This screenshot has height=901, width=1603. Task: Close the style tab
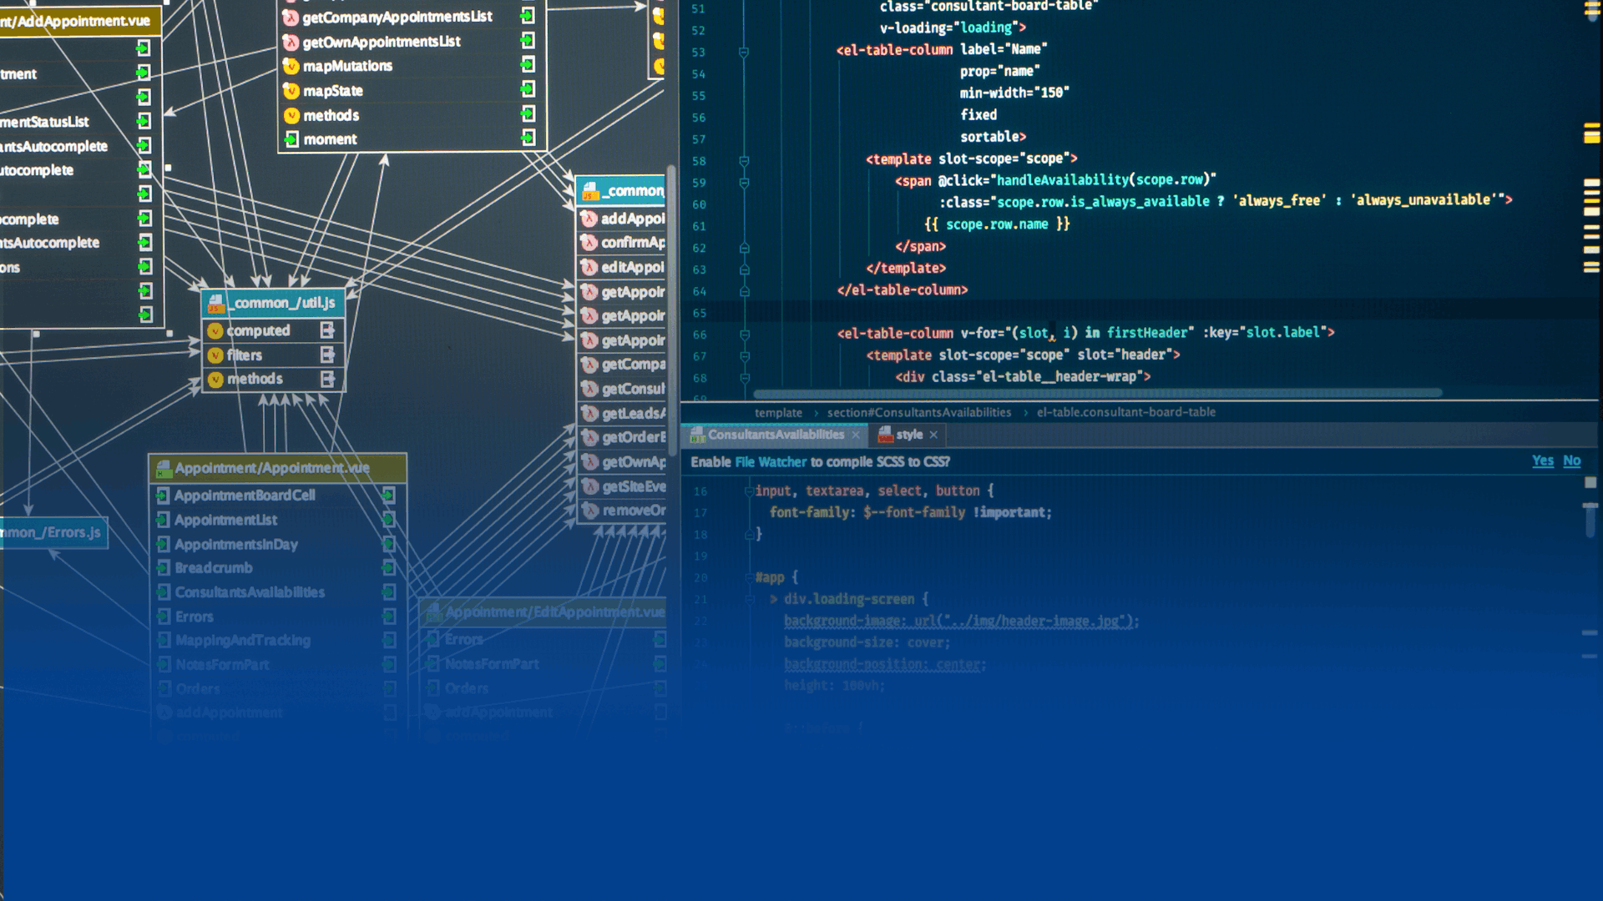(933, 435)
